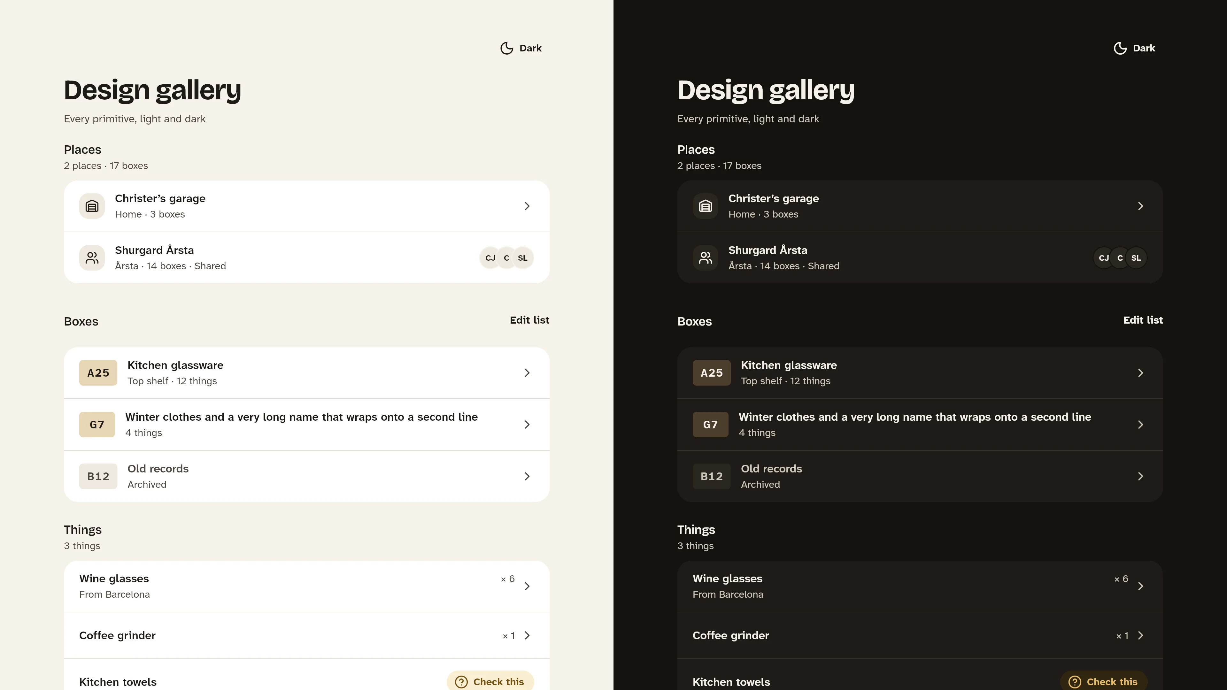Click × 1 quantity in dark panel
The height and width of the screenshot is (690, 1227).
1122,636
